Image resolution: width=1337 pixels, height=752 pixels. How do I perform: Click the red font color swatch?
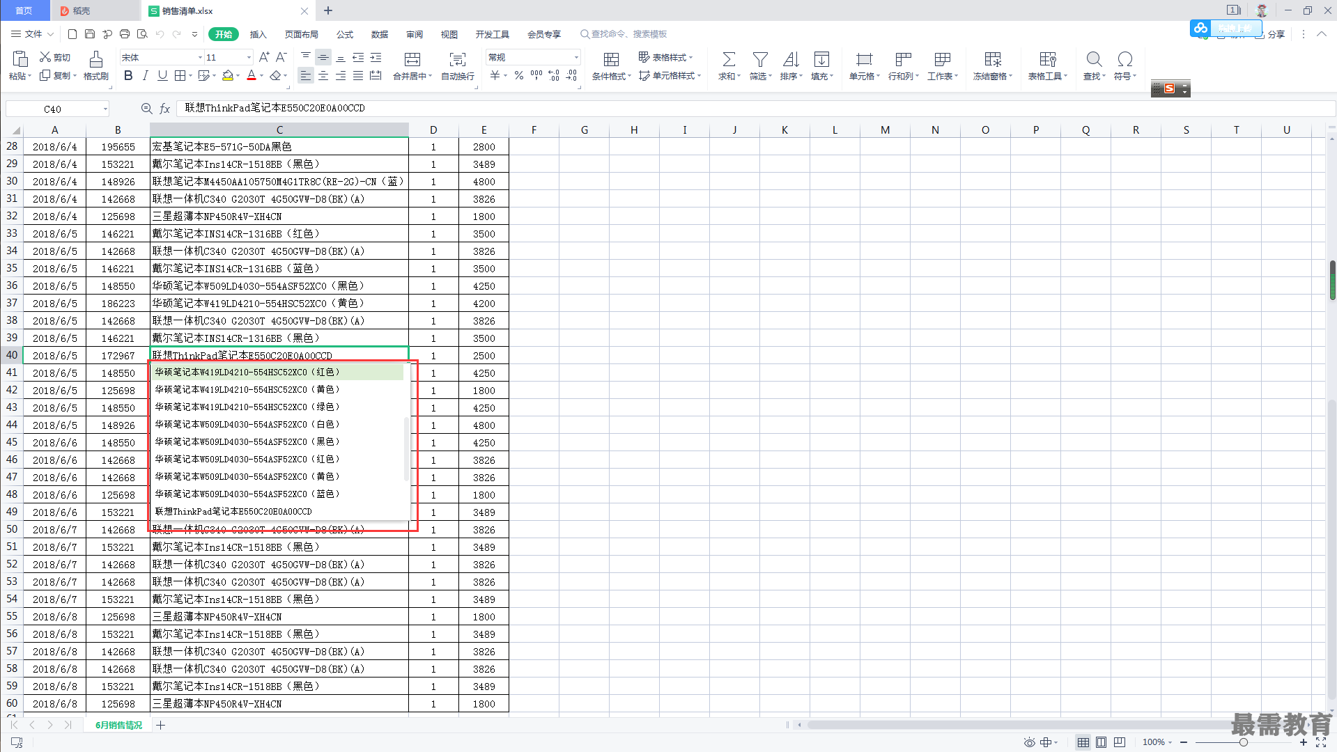click(x=252, y=75)
